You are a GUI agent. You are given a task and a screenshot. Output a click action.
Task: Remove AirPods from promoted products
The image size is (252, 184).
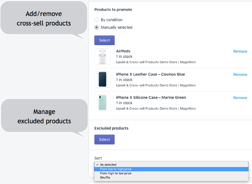(x=240, y=51)
